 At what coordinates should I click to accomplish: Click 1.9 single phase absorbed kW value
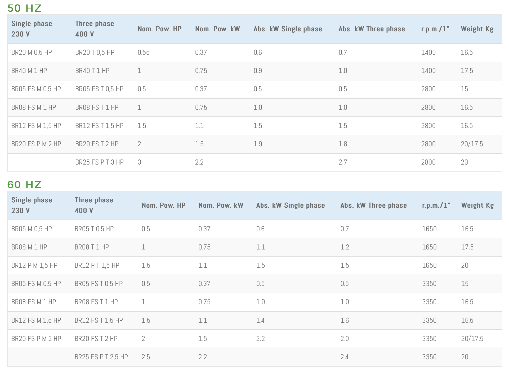point(258,144)
